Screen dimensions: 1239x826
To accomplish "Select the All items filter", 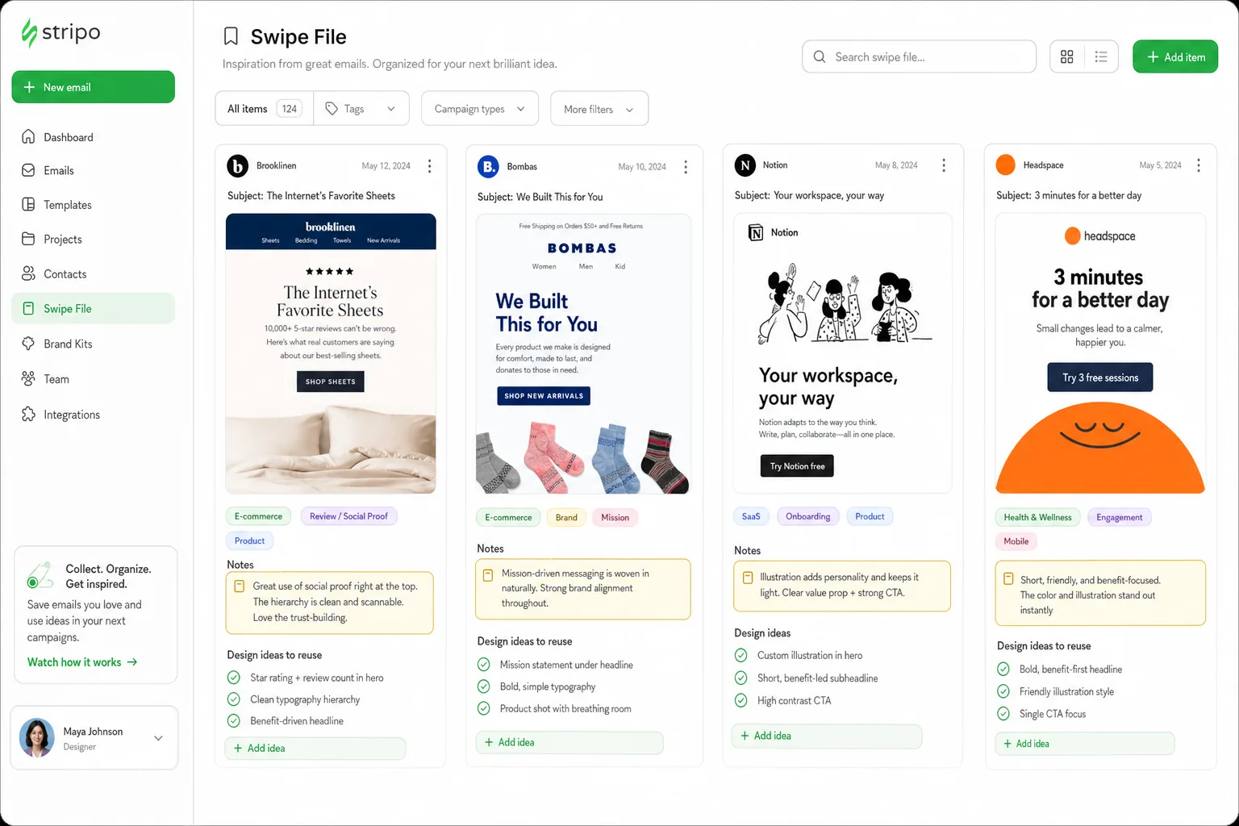I will [265, 109].
